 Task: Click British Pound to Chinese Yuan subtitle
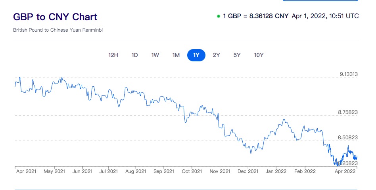(58, 30)
